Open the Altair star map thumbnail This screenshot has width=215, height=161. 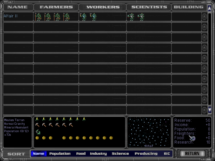point(149,132)
